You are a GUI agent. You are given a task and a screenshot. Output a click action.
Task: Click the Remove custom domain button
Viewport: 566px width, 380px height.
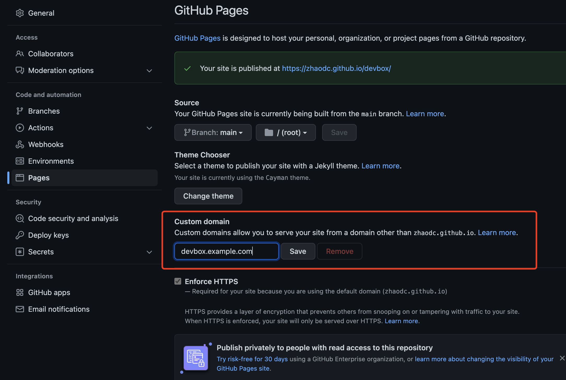(340, 251)
